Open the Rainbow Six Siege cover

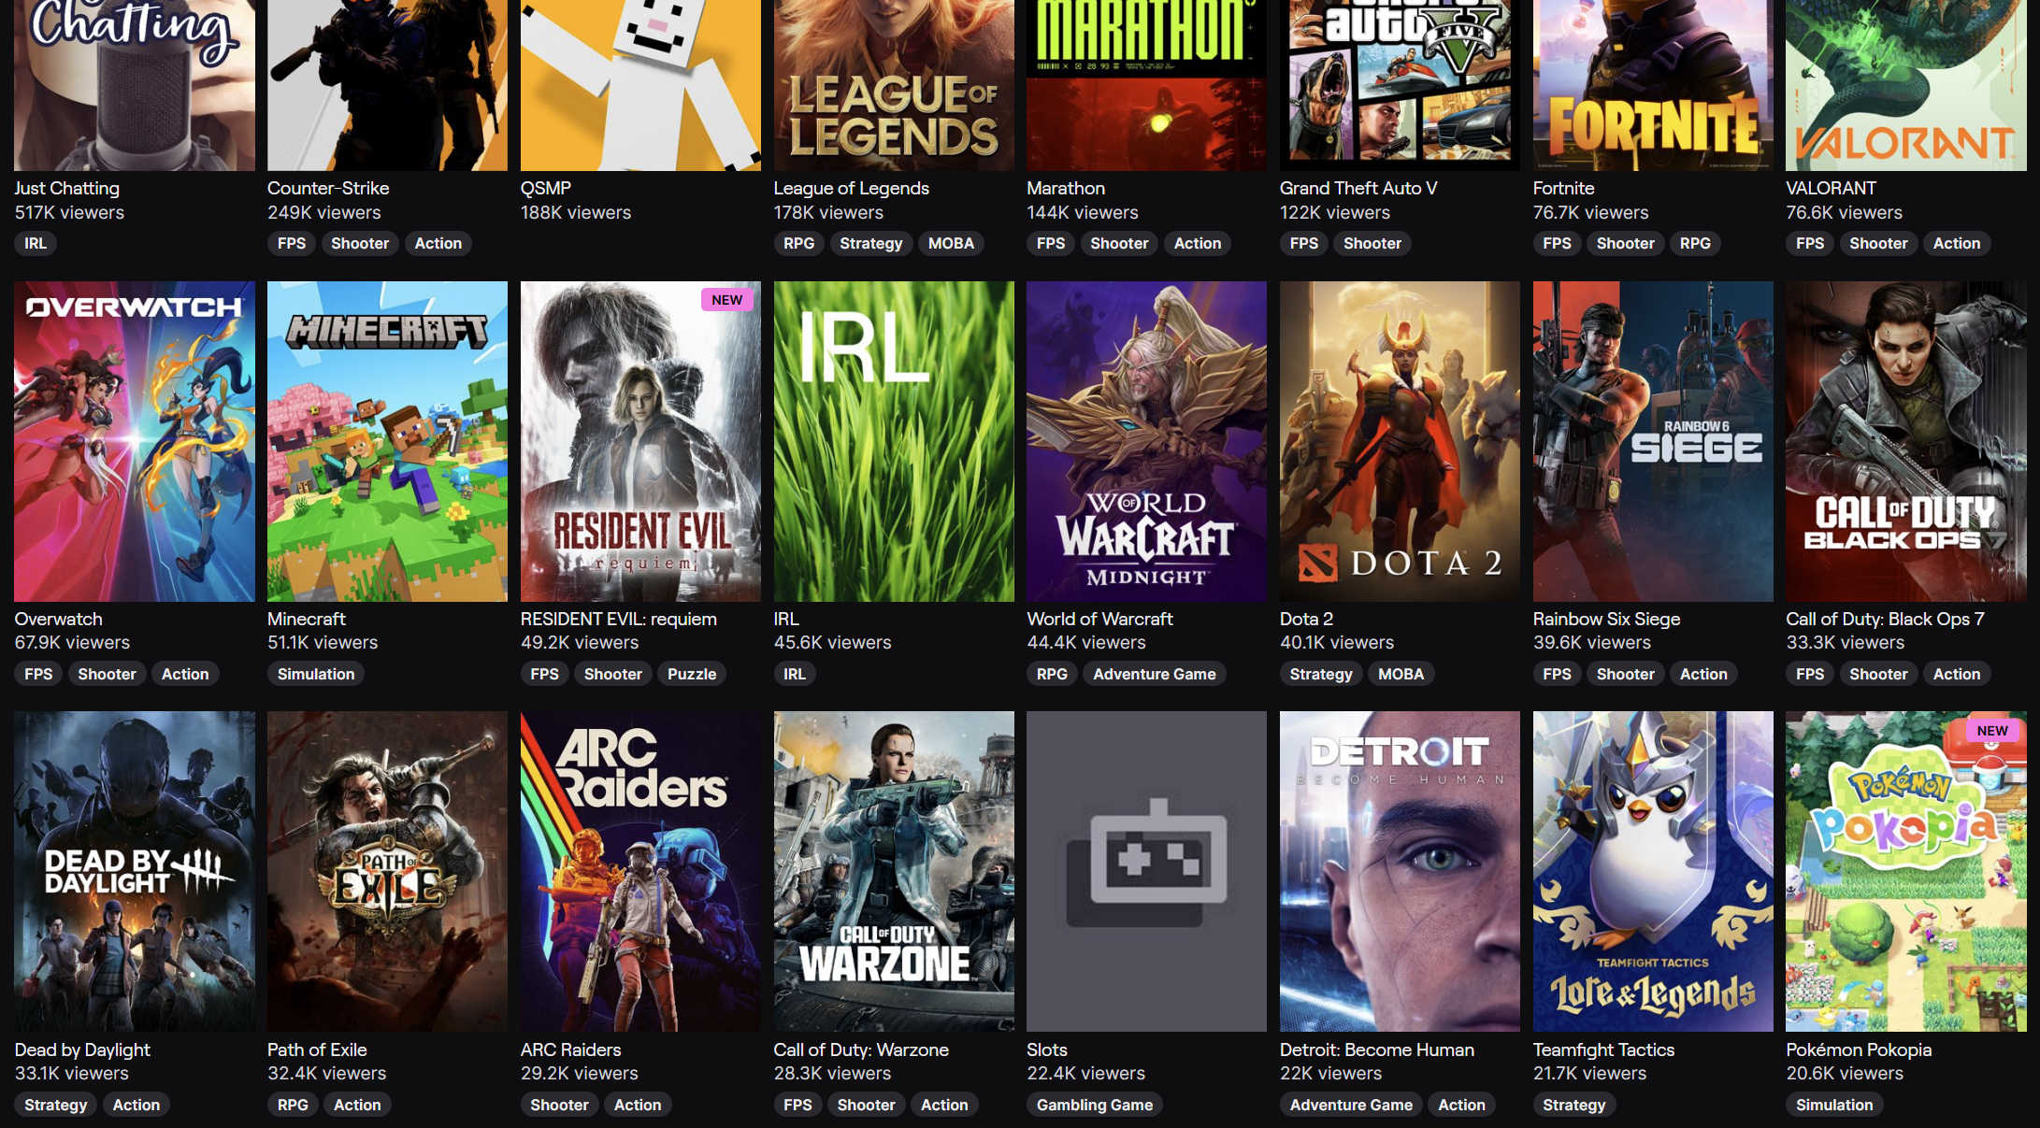[1653, 441]
